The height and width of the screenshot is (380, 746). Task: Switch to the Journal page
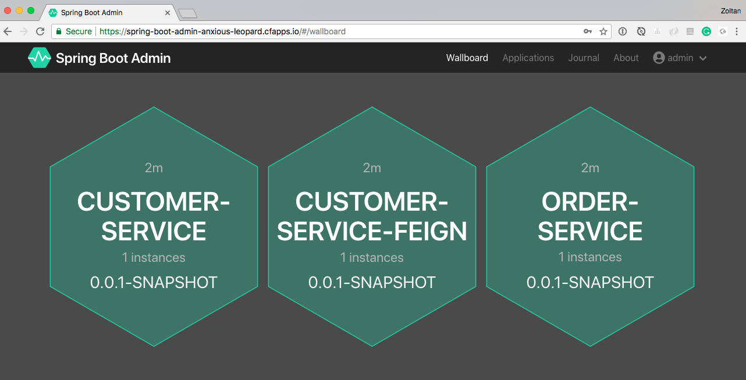(x=584, y=58)
